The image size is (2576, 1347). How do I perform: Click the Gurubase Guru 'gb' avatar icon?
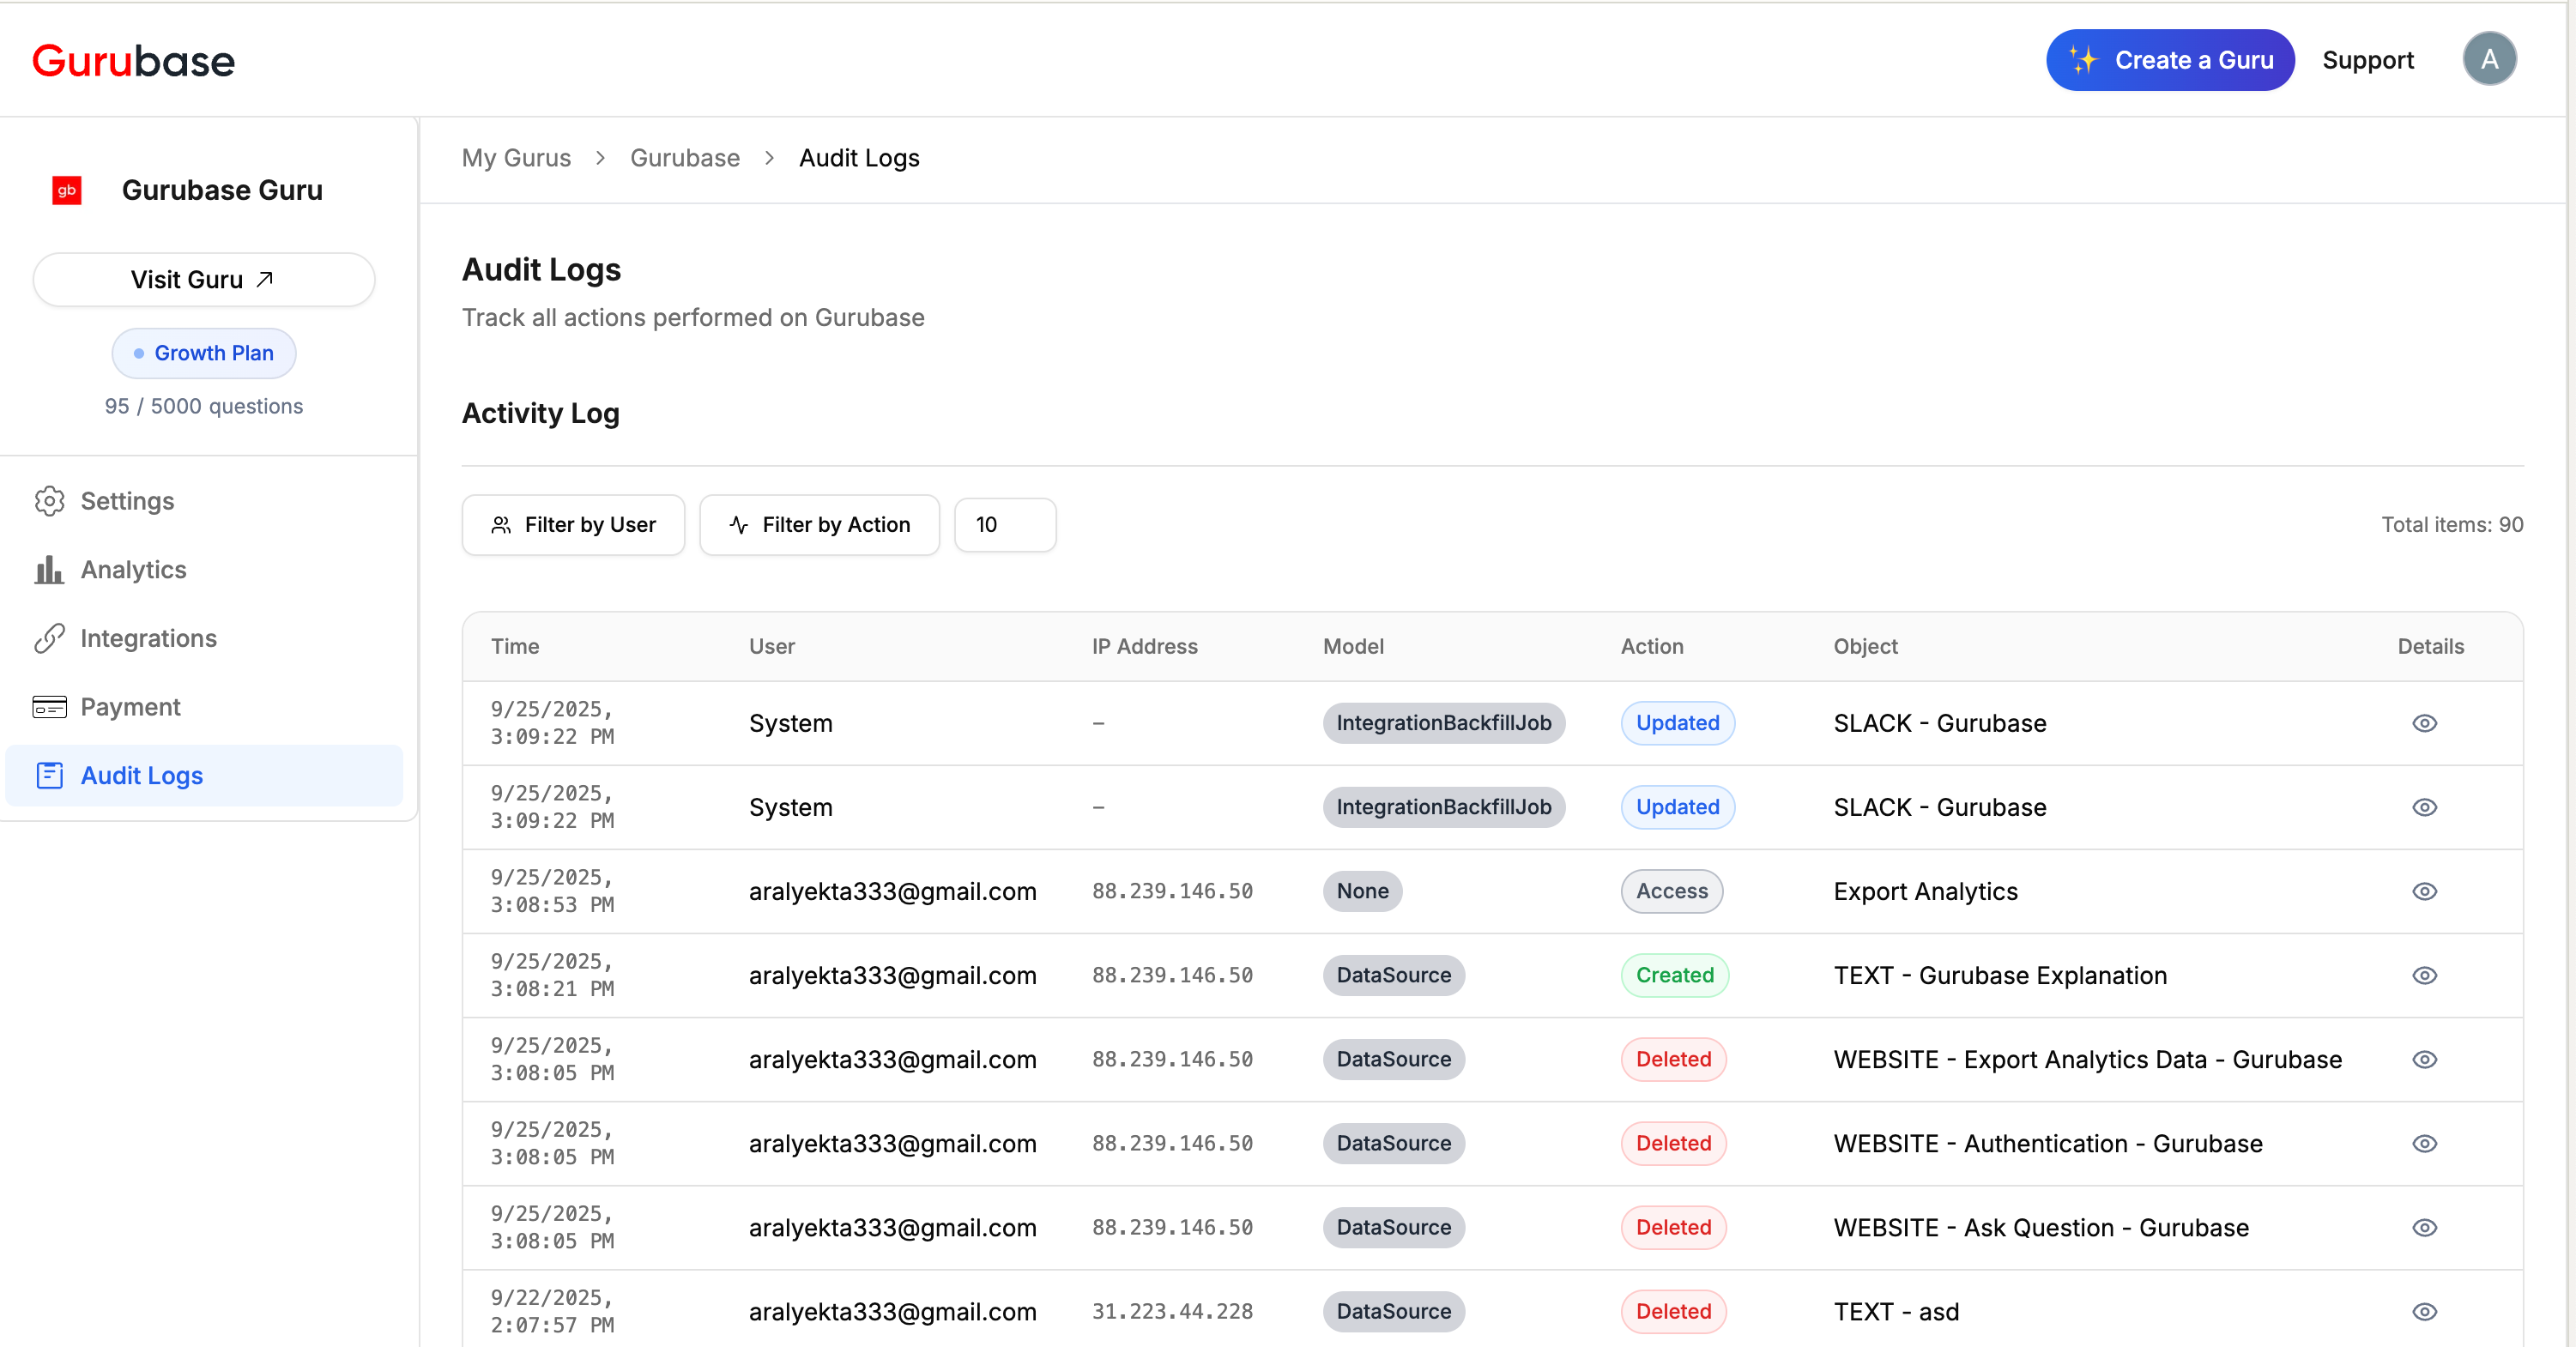click(x=66, y=190)
